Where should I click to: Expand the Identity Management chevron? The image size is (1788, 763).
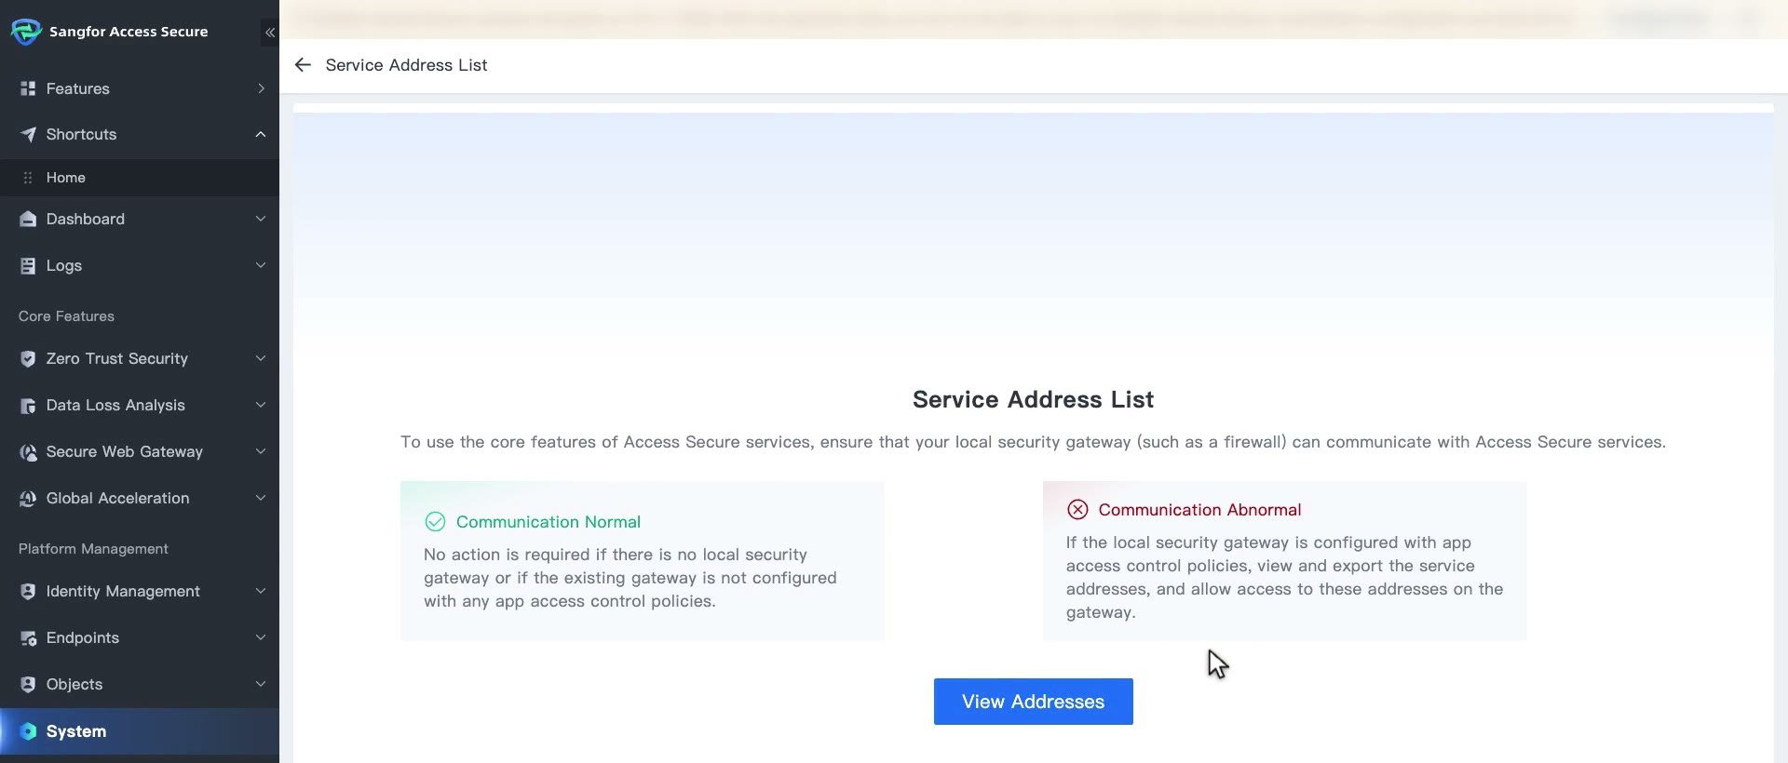click(261, 591)
